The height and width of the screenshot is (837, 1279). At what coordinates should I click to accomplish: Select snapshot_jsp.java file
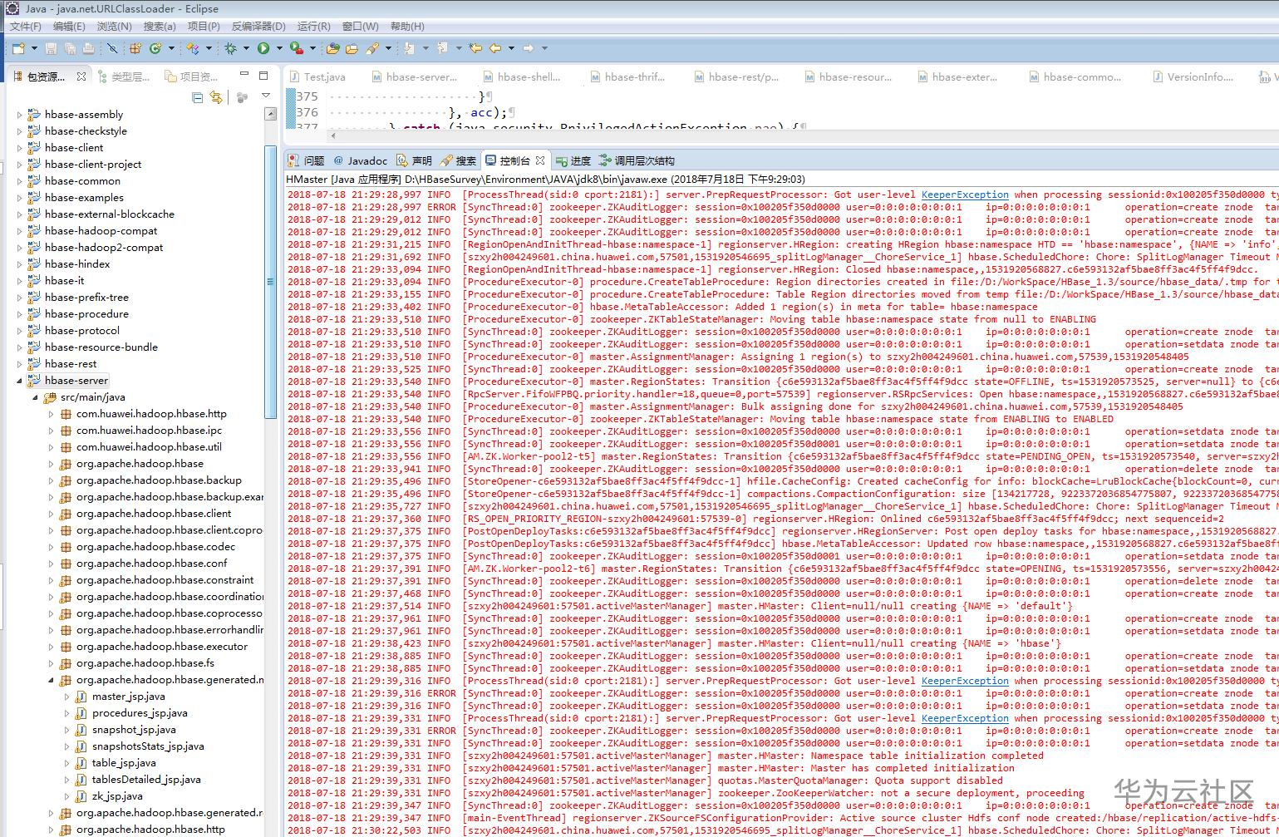click(x=134, y=730)
